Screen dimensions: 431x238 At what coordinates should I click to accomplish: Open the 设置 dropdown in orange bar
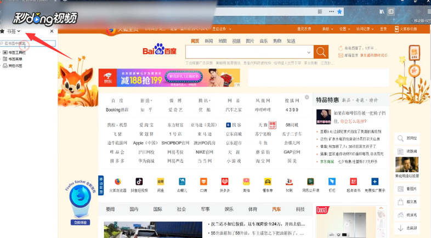click(344, 29)
